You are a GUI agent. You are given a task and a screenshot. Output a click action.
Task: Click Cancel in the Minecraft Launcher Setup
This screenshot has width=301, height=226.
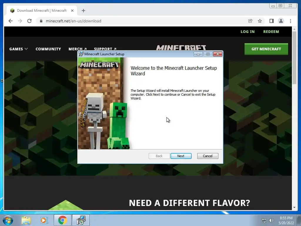(208, 156)
